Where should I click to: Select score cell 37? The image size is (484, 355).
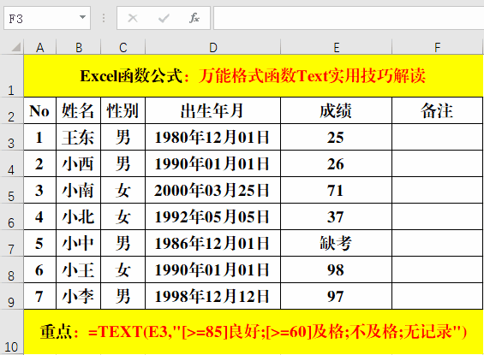click(x=336, y=216)
